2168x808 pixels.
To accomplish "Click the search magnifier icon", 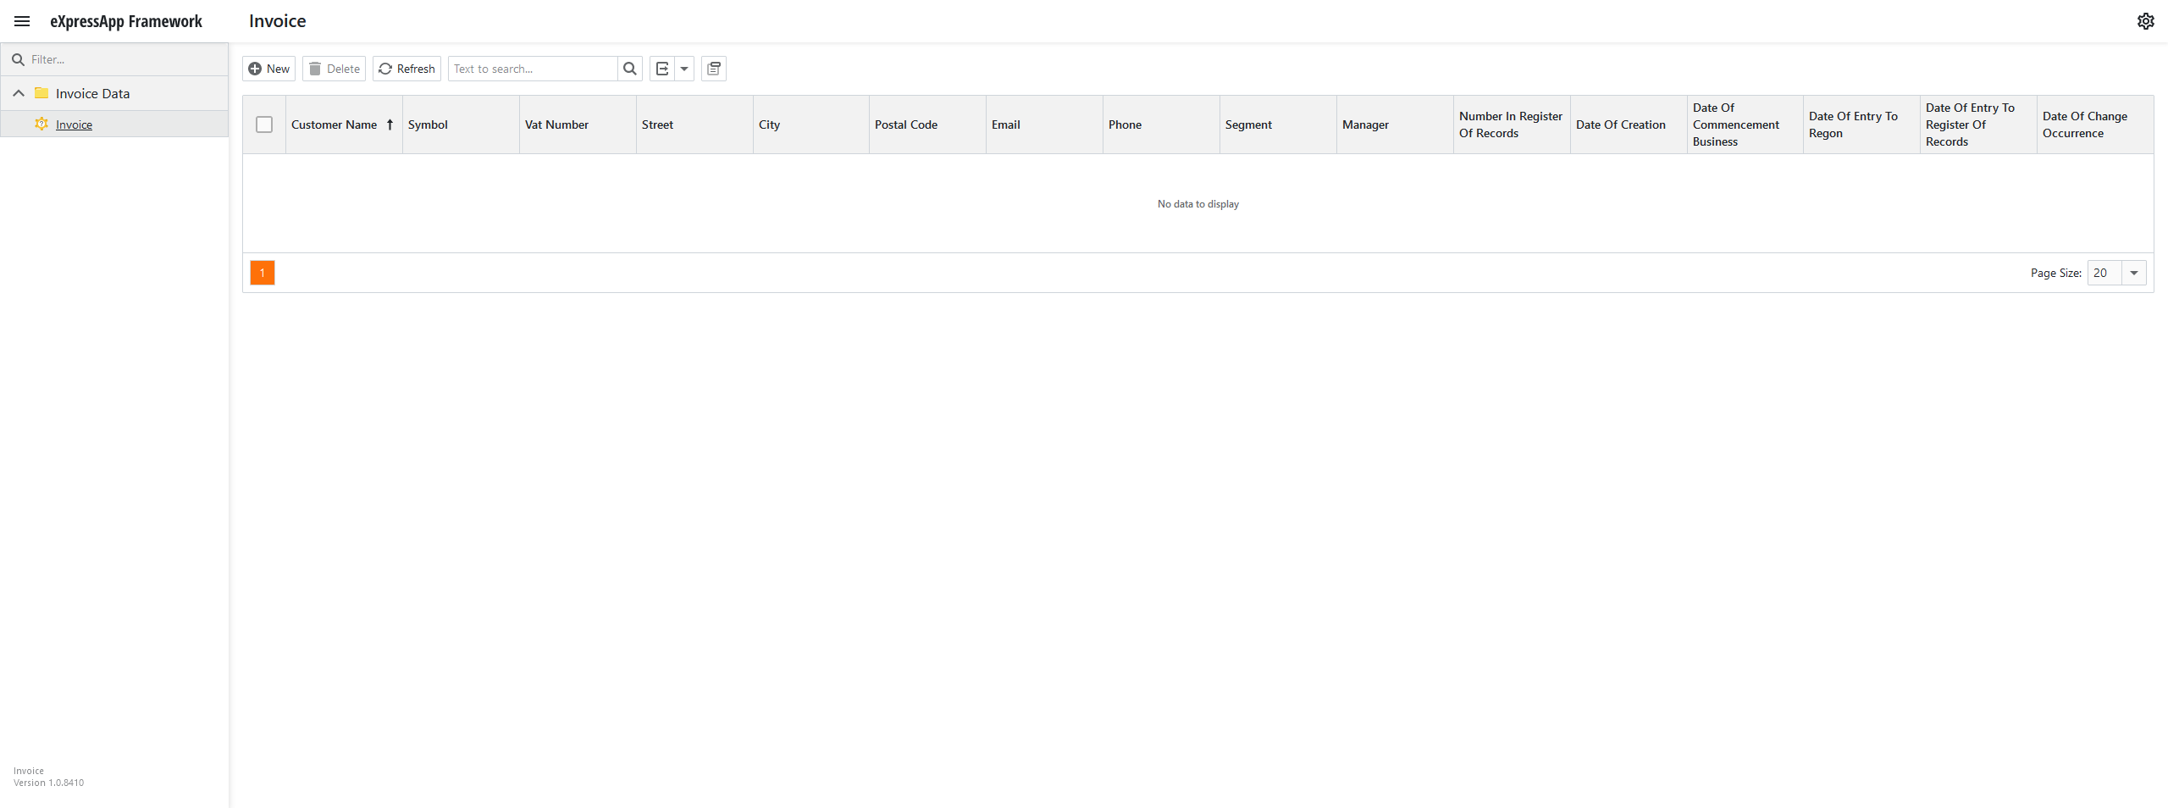I will [629, 69].
